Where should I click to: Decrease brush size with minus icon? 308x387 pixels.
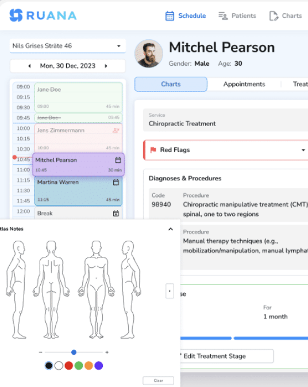point(41,352)
